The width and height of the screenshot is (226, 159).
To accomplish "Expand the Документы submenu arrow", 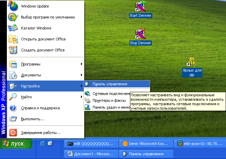I will coord(82,75).
